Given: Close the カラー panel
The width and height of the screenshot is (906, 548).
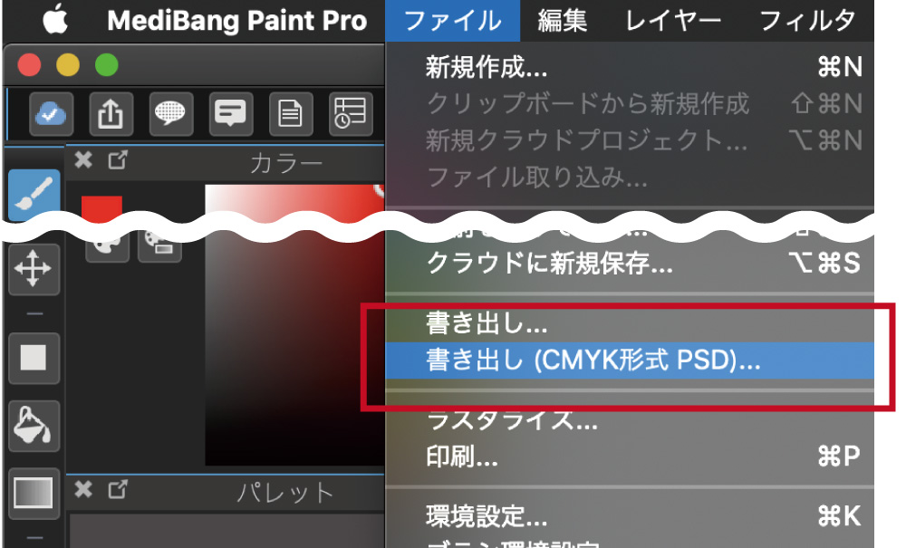Looking at the screenshot, I should pyautogui.click(x=83, y=160).
